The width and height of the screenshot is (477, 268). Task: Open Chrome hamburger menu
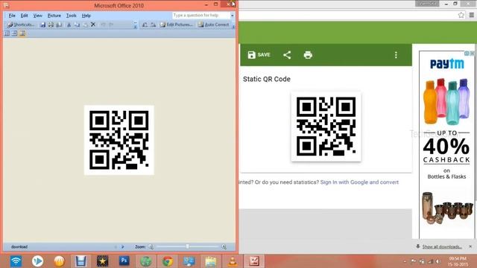pyautogui.click(x=472, y=15)
